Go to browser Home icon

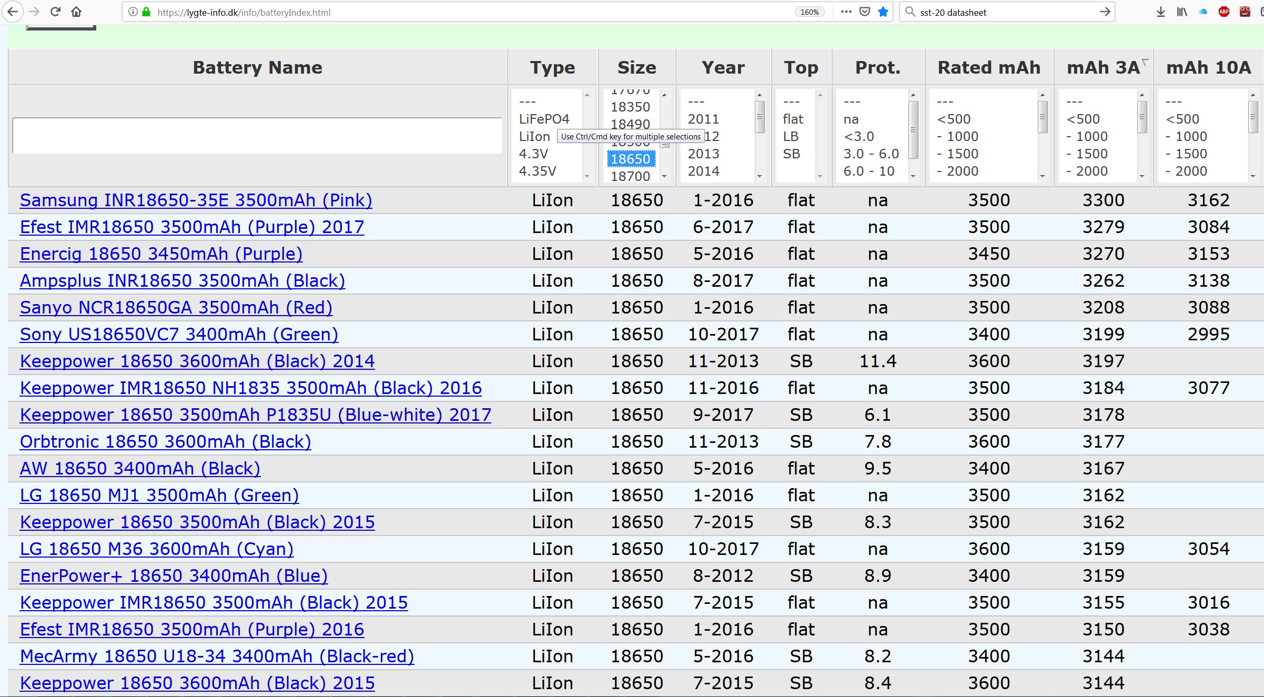point(76,12)
